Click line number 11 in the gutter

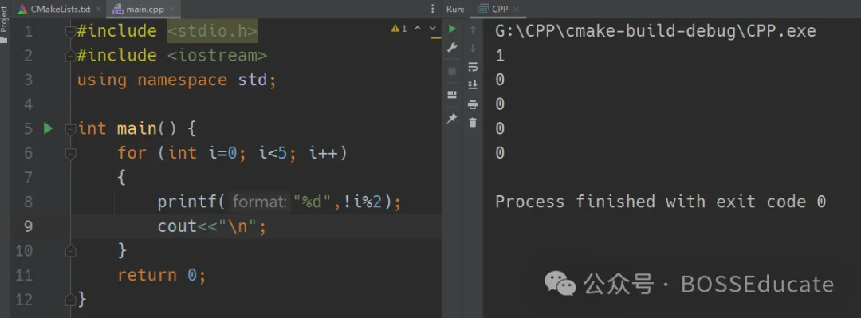23,275
